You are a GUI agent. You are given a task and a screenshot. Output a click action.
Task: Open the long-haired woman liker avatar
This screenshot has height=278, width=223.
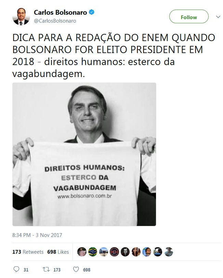point(136,252)
